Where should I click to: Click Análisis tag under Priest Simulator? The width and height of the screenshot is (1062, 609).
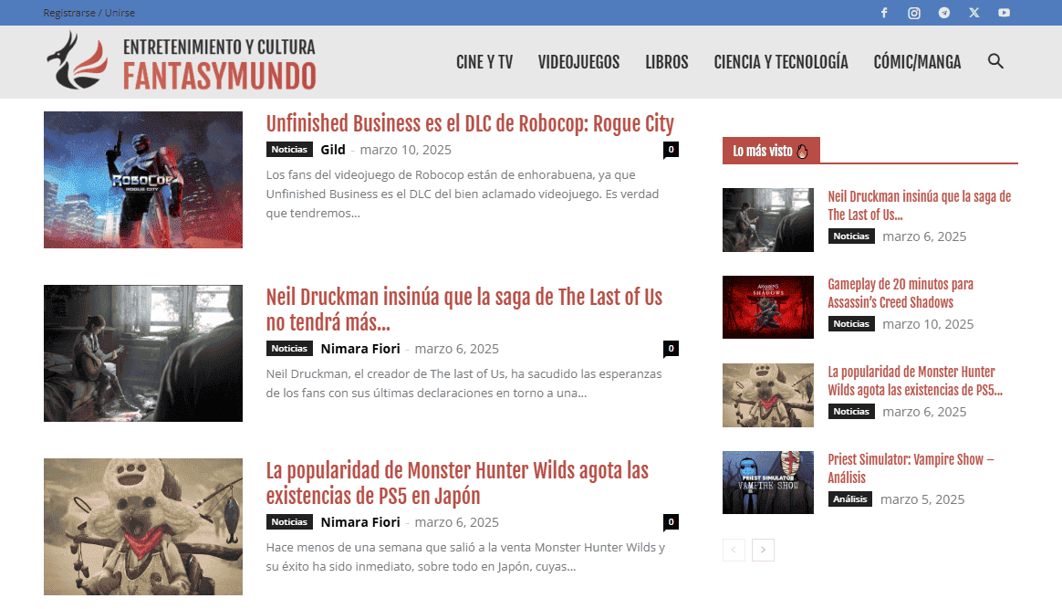[x=849, y=499]
